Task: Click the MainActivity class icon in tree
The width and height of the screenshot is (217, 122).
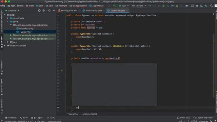Action: tap(17, 28)
